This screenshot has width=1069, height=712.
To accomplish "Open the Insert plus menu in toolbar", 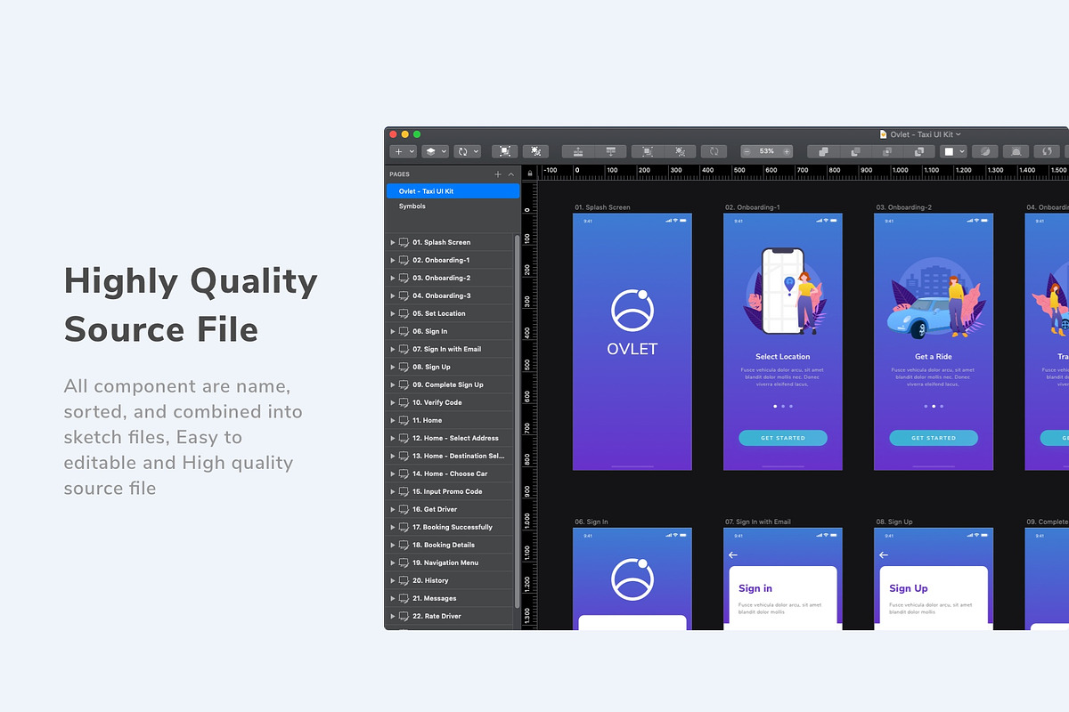I will coord(403,151).
